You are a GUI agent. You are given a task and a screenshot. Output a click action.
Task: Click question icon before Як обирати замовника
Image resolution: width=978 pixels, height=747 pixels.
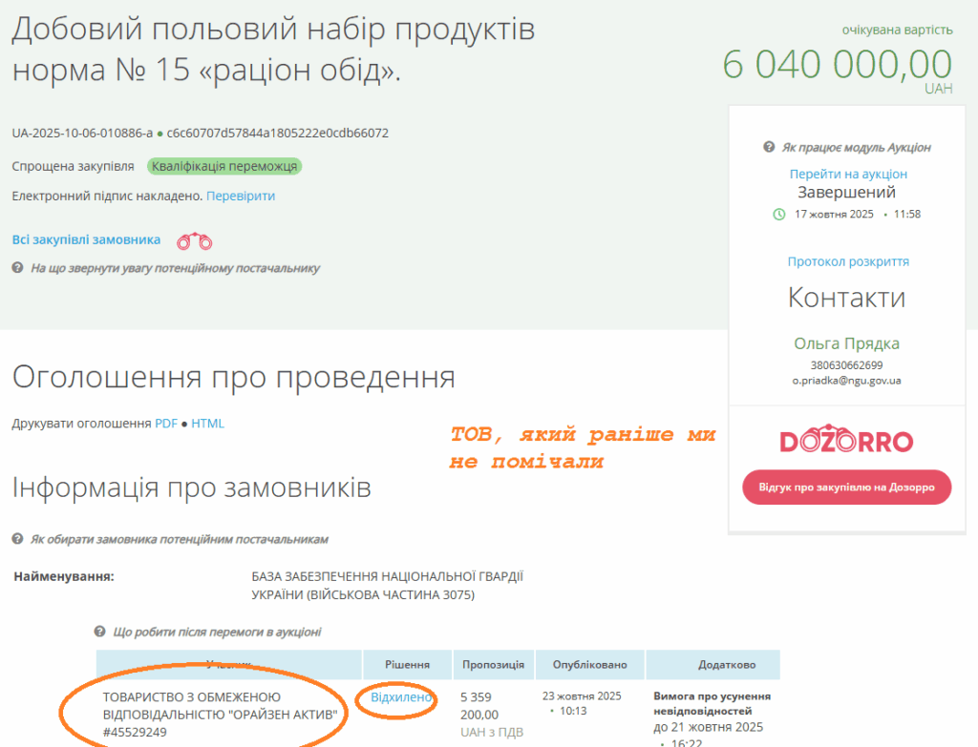pos(17,540)
